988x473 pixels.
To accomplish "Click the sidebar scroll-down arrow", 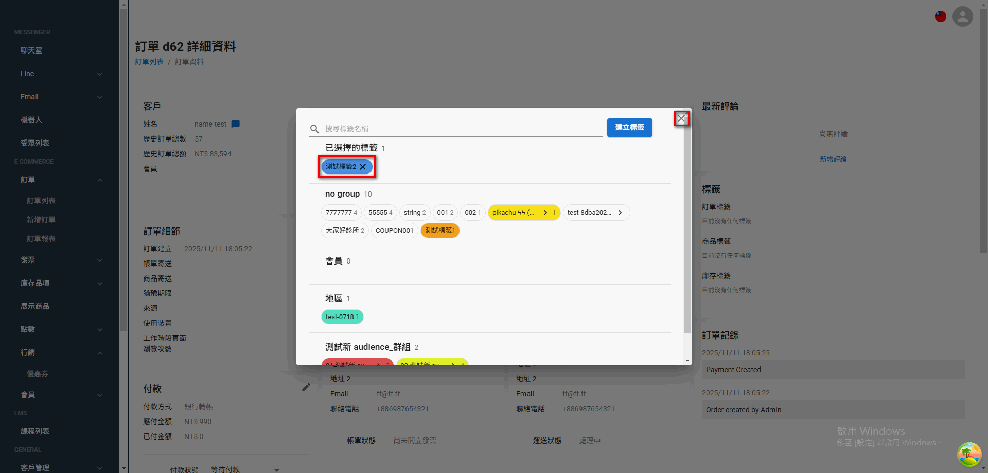I will 123,469.
